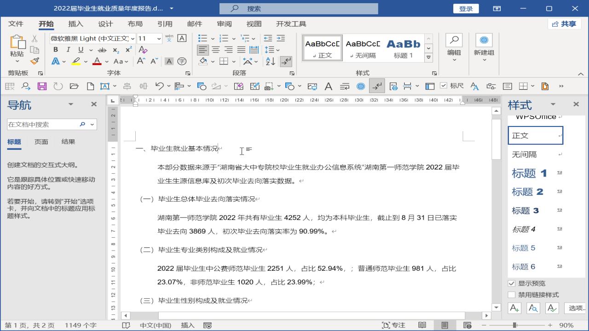
Task: Toggle show/hide paragraph marks in ribbon
Action: click(x=286, y=61)
